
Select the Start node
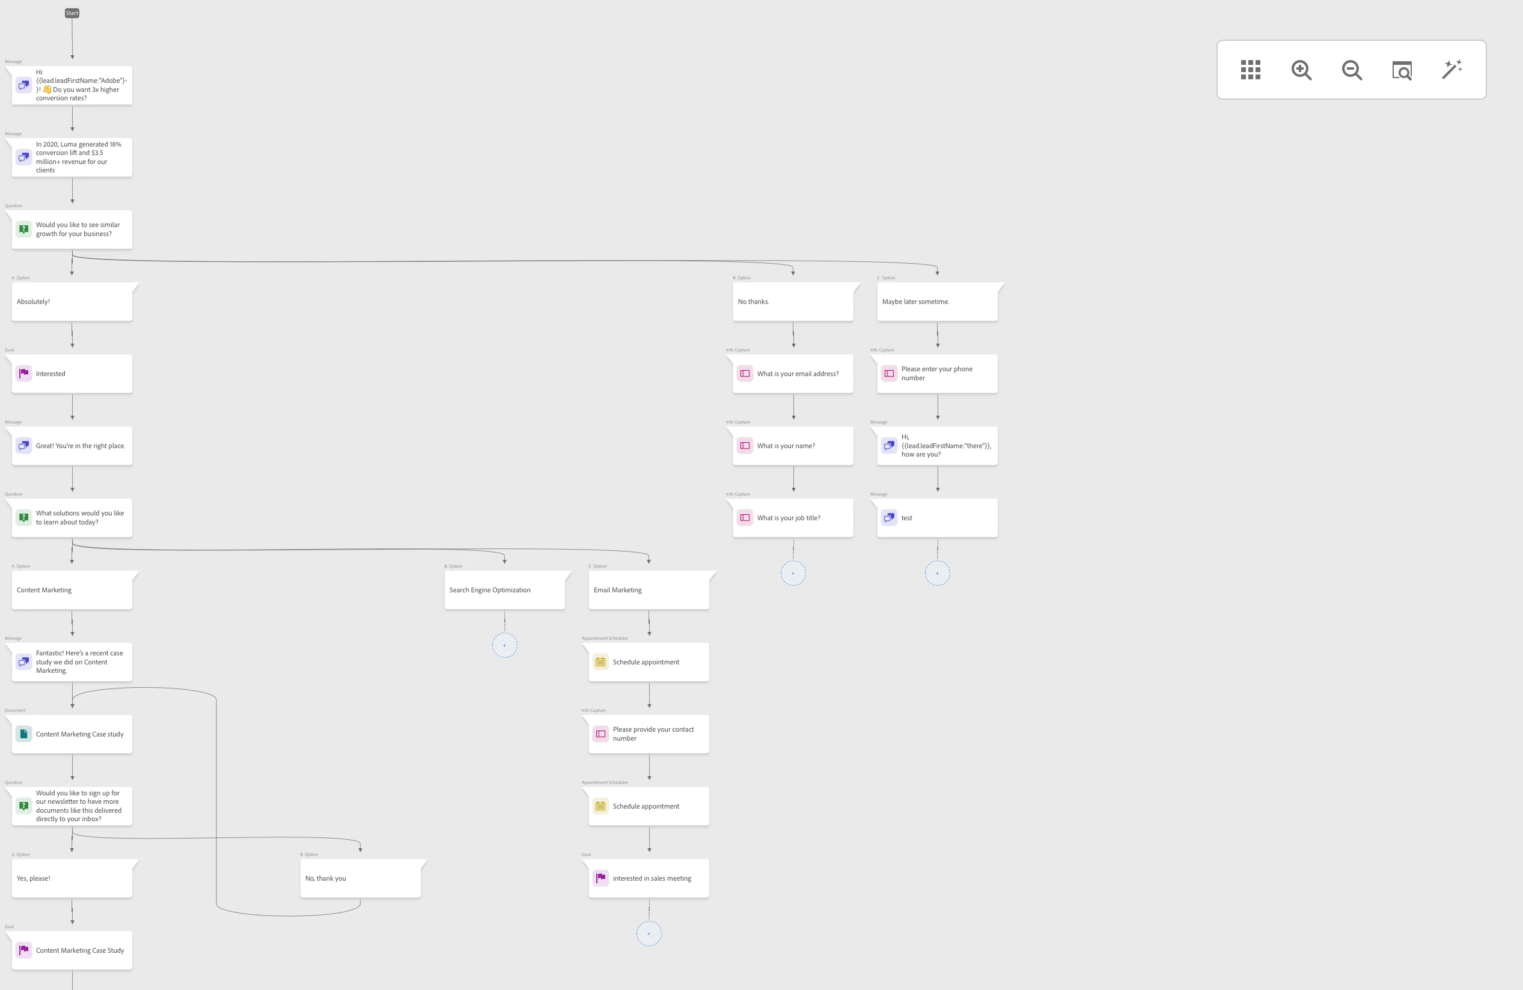[72, 13]
